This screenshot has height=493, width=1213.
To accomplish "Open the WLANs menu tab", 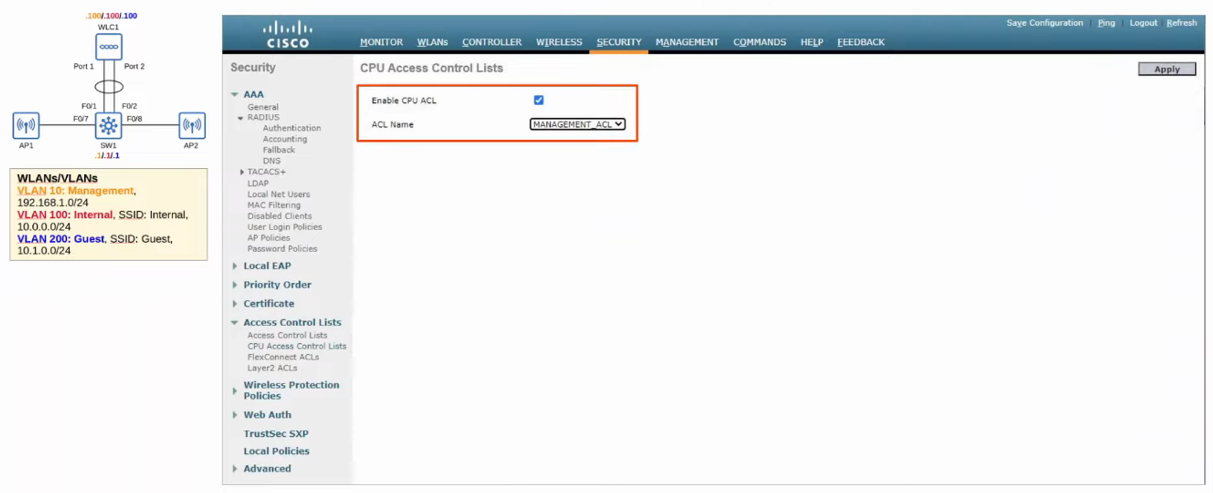I will tap(432, 42).
